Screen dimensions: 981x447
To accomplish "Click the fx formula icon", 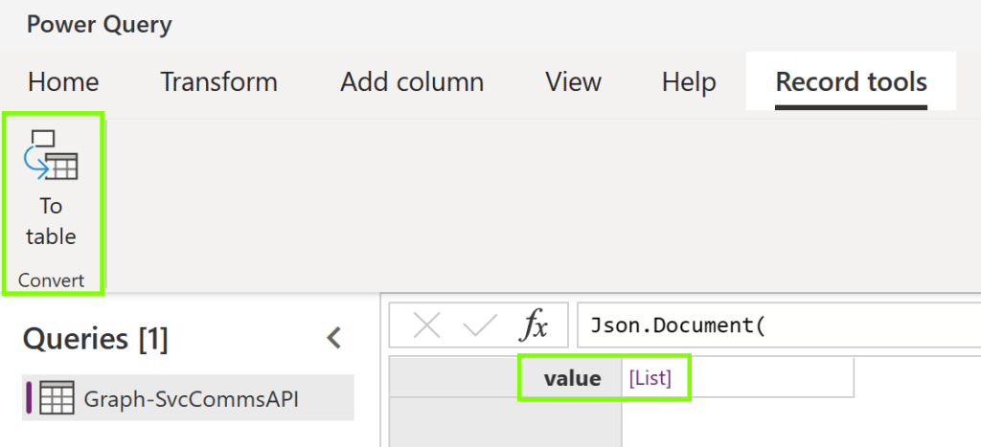I will [x=533, y=326].
